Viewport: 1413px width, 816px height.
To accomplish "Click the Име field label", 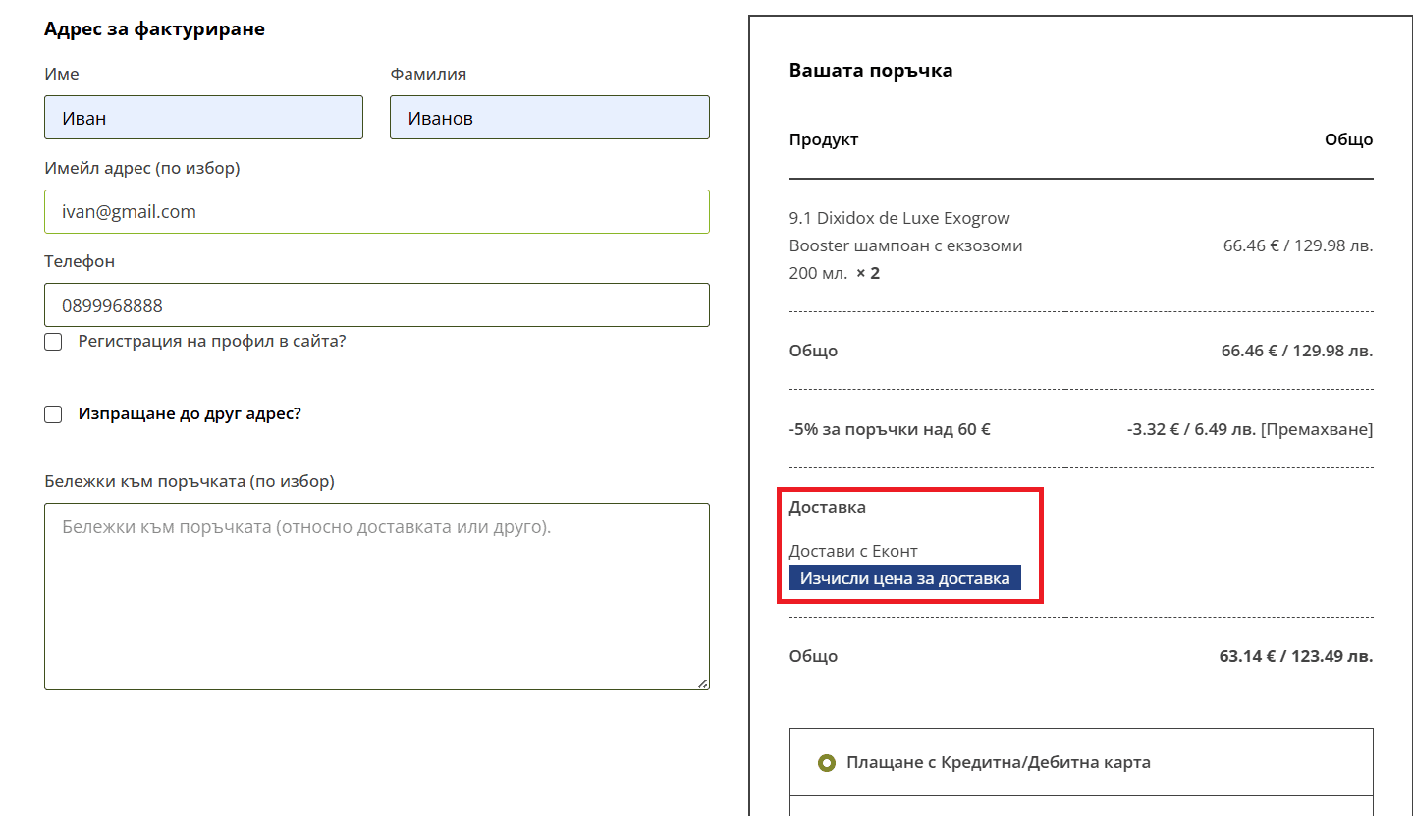I will (x=62, y=74).
